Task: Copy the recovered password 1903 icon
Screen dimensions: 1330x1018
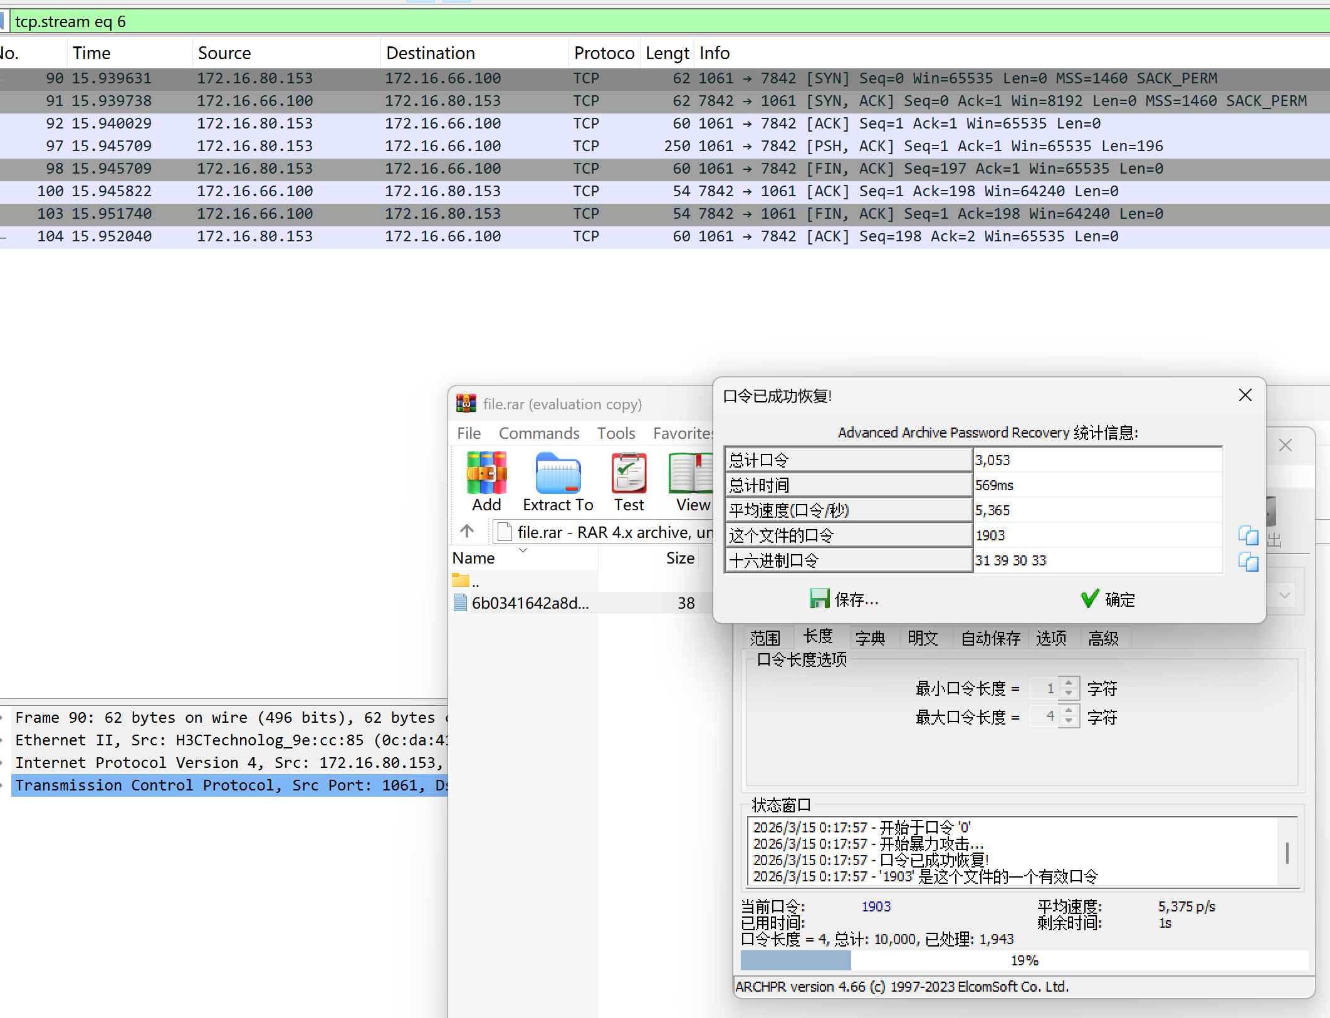Action: (x=1248, y=535)
